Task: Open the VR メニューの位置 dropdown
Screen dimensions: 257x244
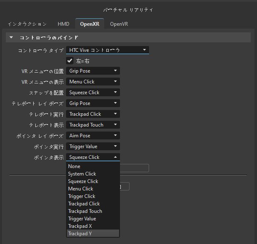Action: pyautogui.click(x=93, y=71)
